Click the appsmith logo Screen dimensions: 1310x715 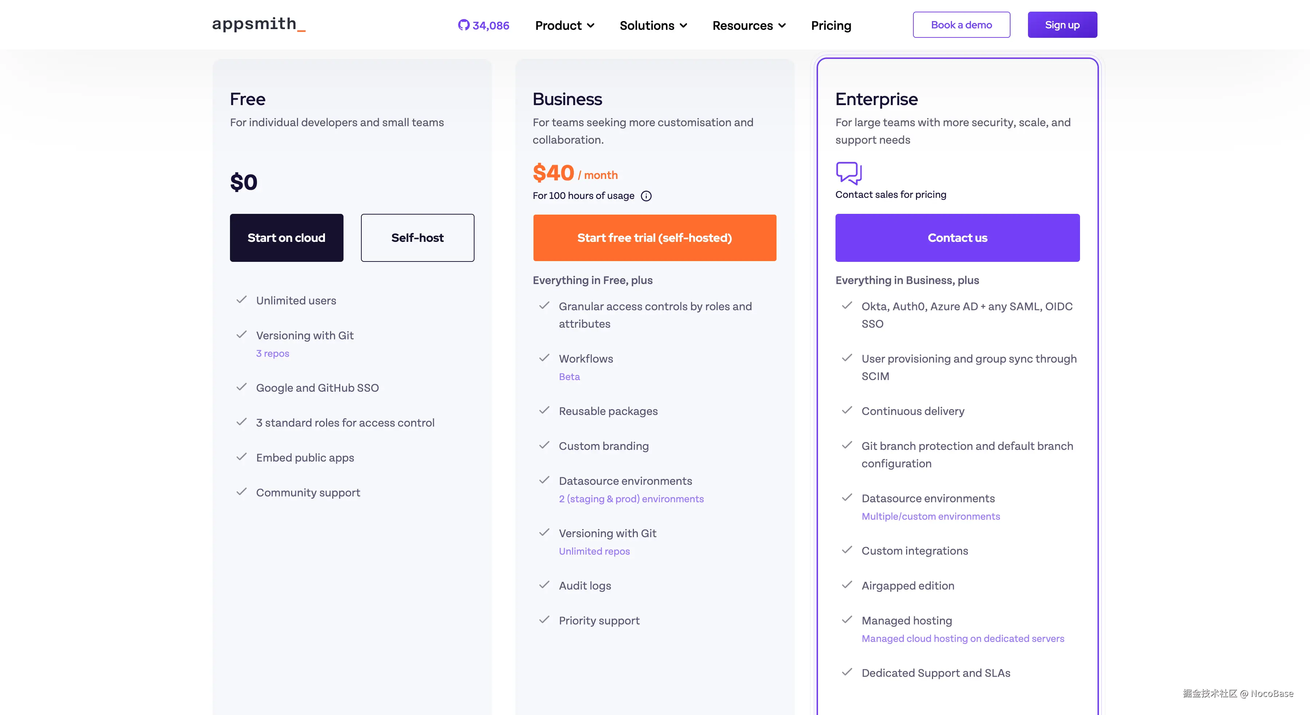click(258, 24)
